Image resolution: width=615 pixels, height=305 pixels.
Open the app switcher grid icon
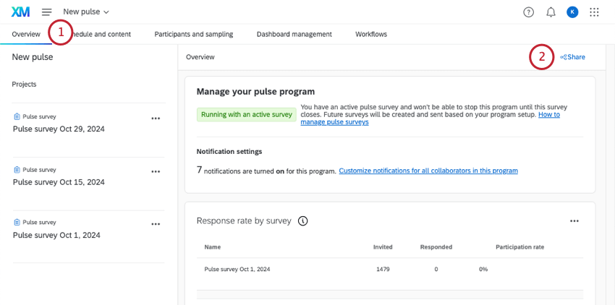[x=595, y=12]
